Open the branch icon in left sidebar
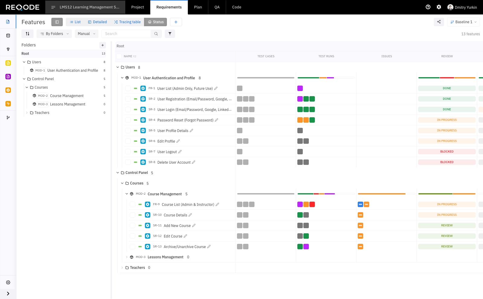Viewport: 483px width, 299px height. 8,118
